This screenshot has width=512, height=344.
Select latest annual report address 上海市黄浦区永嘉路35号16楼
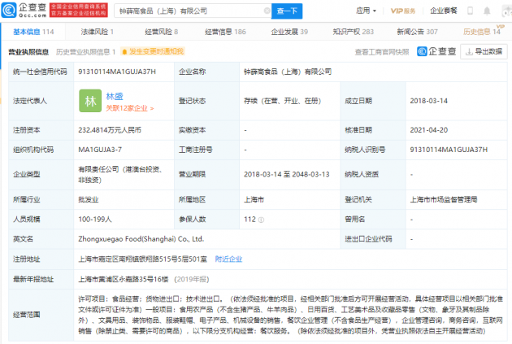coord(124,279)
